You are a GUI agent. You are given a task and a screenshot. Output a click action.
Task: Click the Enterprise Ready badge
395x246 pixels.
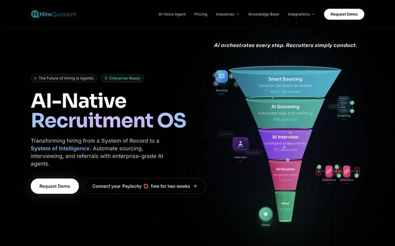[x=122, y=78]
